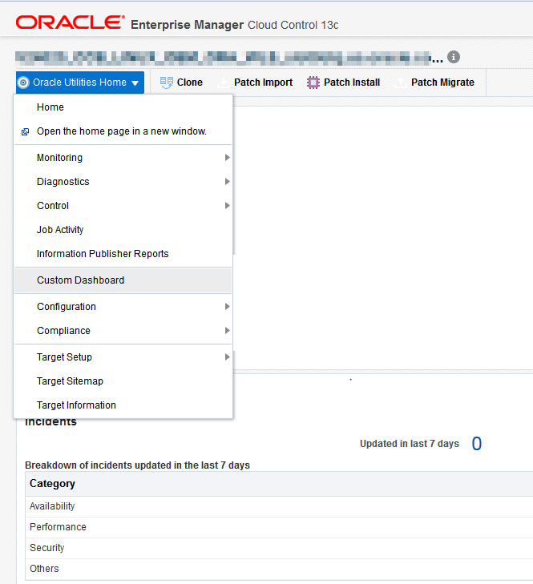Click the Others row

coord(279,569)
